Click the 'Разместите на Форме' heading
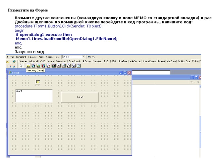Viewport: 212px width, 159px height. pos(28,10)
